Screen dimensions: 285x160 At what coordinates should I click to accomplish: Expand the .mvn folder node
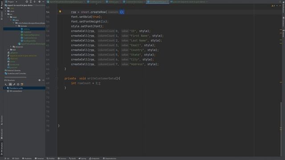(5, 11)
